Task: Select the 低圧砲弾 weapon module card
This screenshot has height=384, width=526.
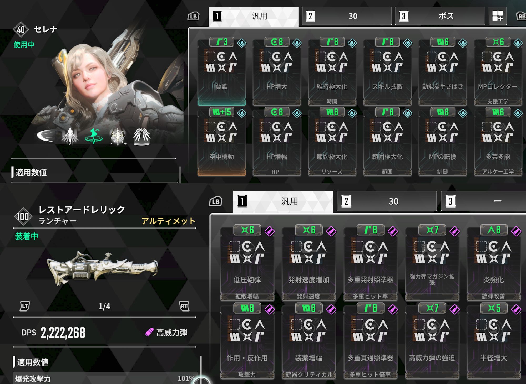Action: point(247,263)
